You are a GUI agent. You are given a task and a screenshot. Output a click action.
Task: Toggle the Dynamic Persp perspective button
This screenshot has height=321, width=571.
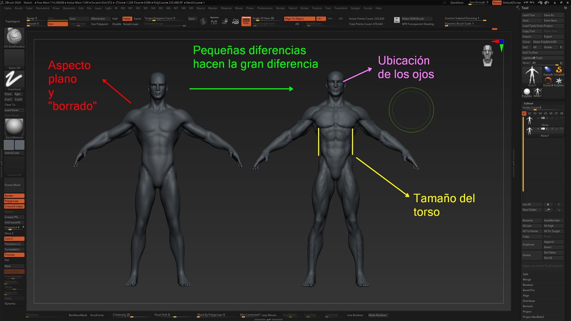(x=246, y=21)
